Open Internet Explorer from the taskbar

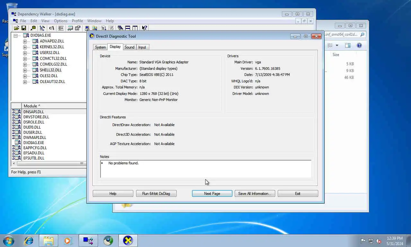point(29,240)
